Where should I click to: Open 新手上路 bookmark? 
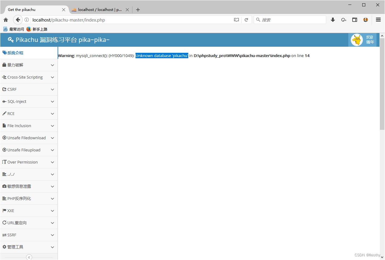click(x=37, y=29)
